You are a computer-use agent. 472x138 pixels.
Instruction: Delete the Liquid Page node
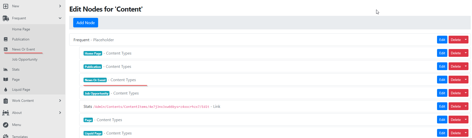click(456, 133)
